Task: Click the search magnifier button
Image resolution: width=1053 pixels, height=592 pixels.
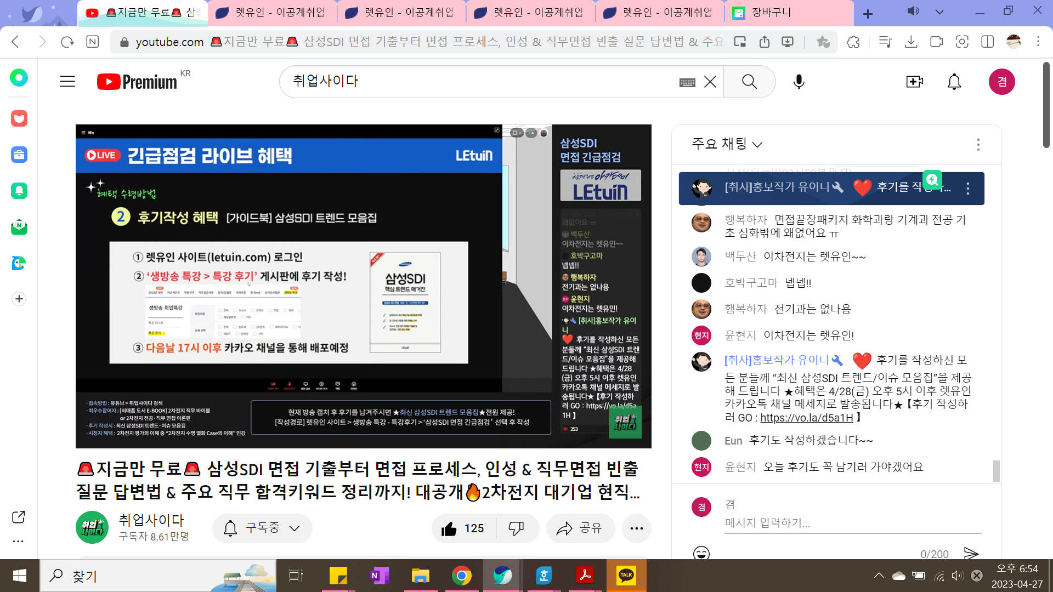Action: 749,82
